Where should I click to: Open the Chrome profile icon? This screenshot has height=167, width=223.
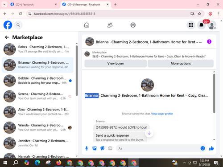[x=210, y=14]
